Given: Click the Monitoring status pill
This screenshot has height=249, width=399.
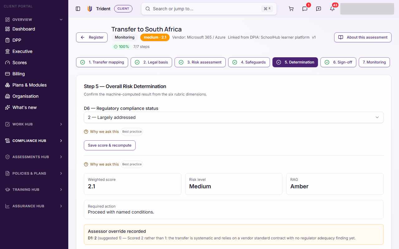Looking at the screenshot, I should click(125, 37).
